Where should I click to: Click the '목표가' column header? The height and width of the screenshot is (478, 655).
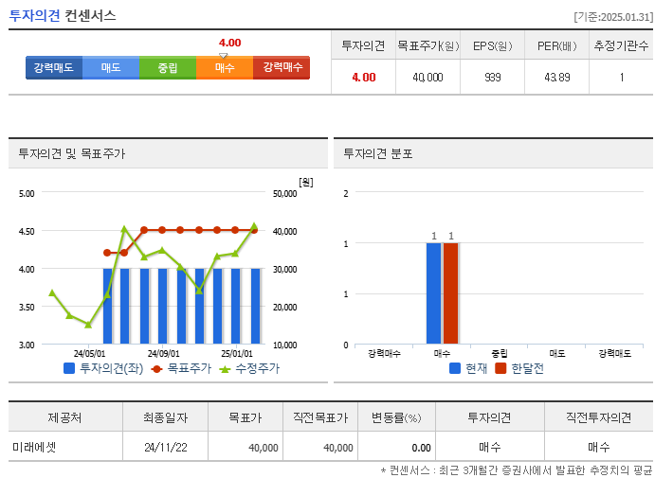246,417
